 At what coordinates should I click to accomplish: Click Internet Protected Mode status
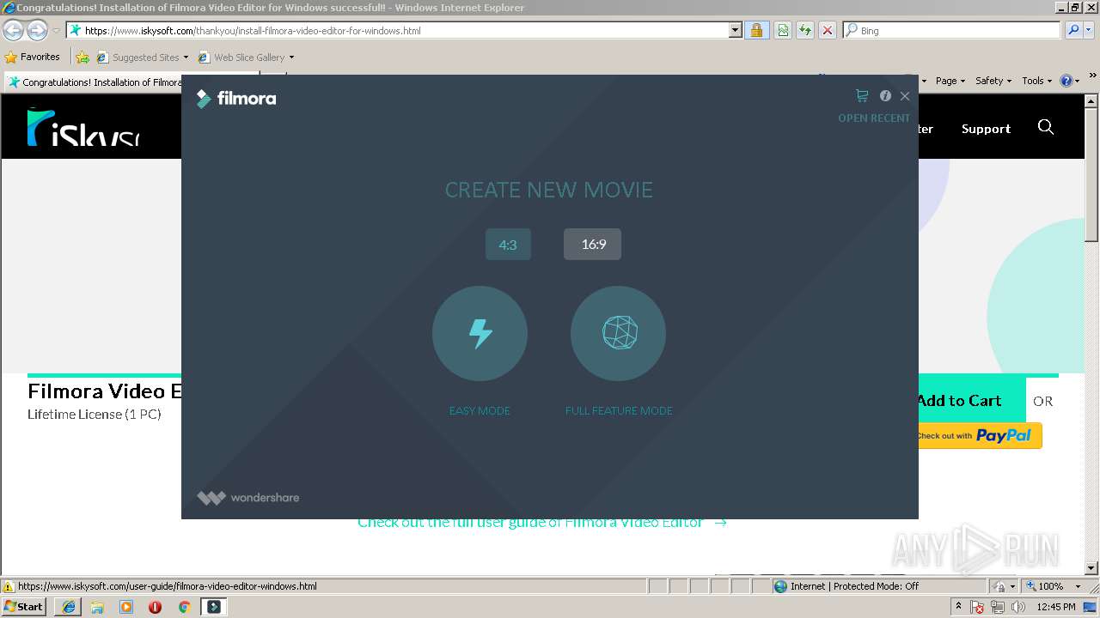pos(846,586)
